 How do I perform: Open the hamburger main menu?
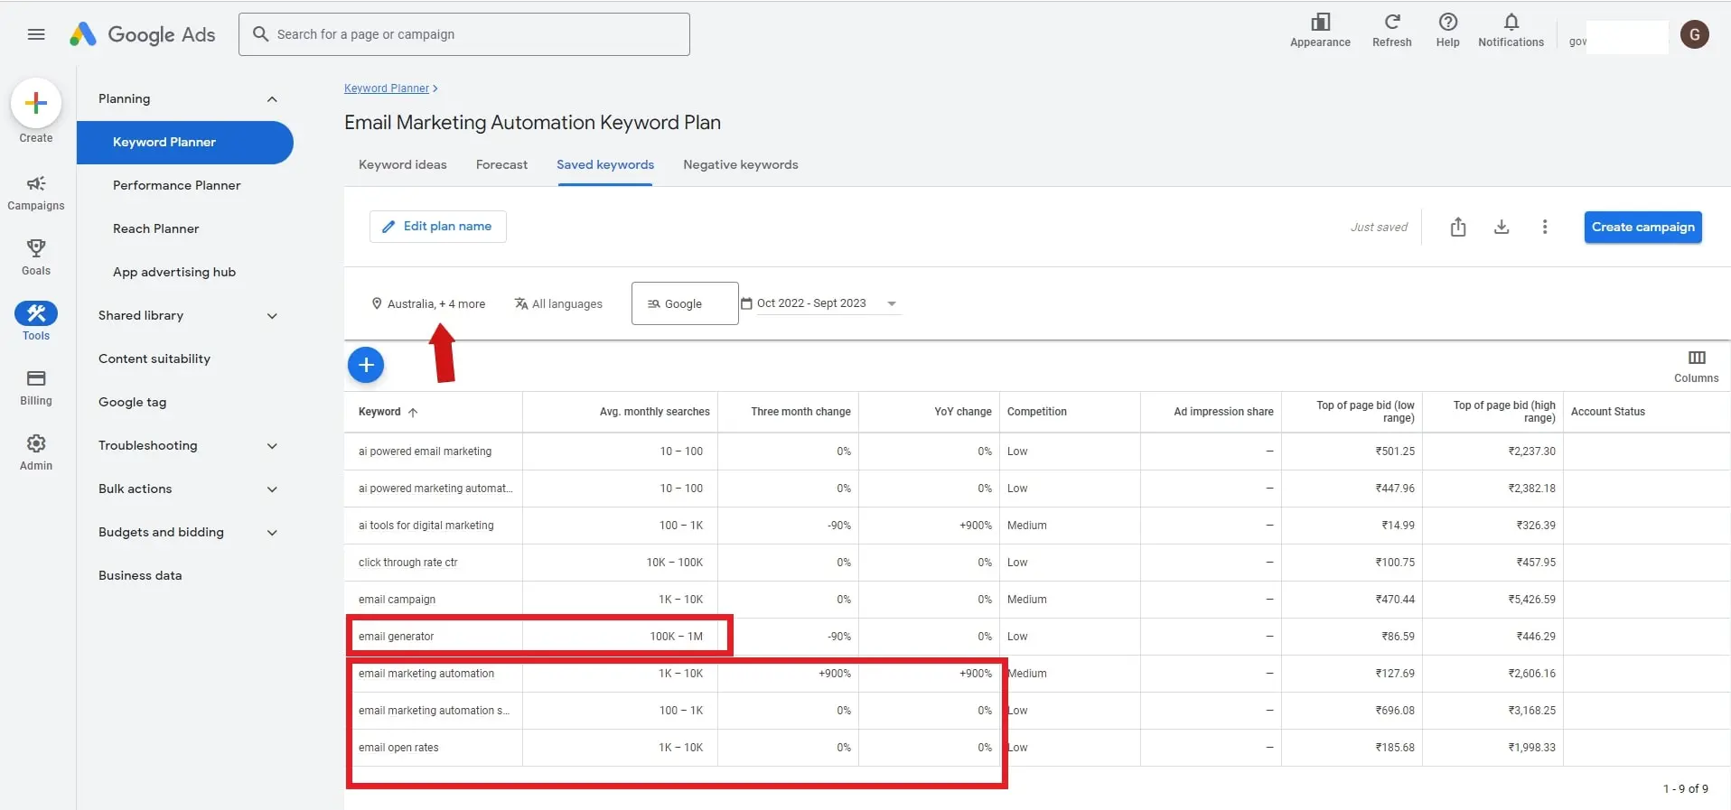[36, 34]
